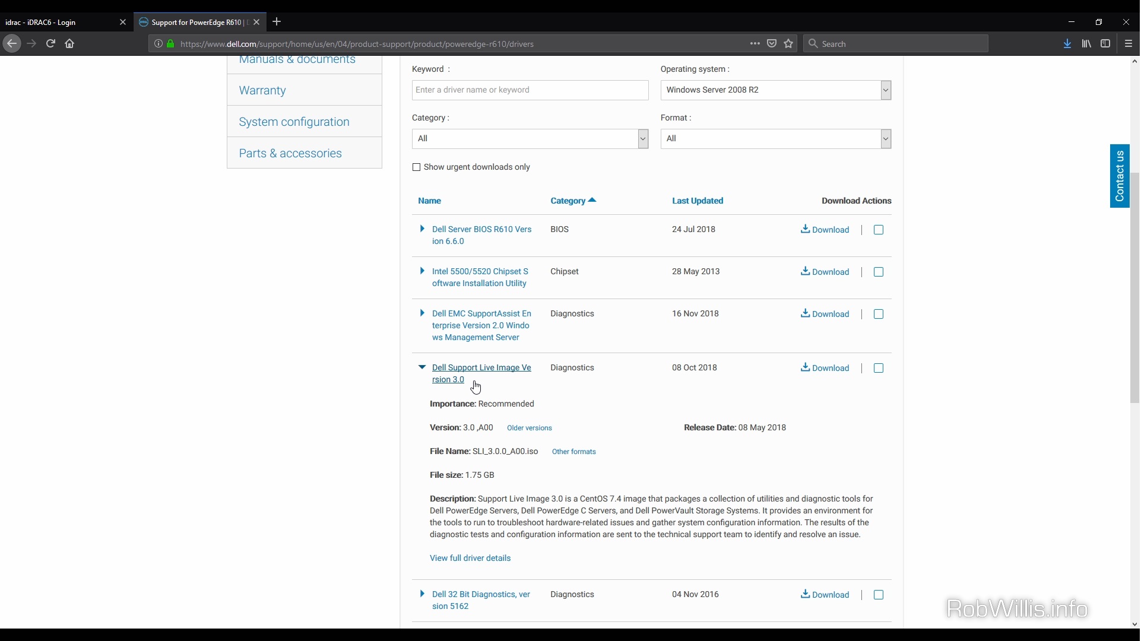Tick checkbox for Dell EMC SupportAssist Enterprise
The height and width of the screenshot is (641, 1141).
pos(879,315)
